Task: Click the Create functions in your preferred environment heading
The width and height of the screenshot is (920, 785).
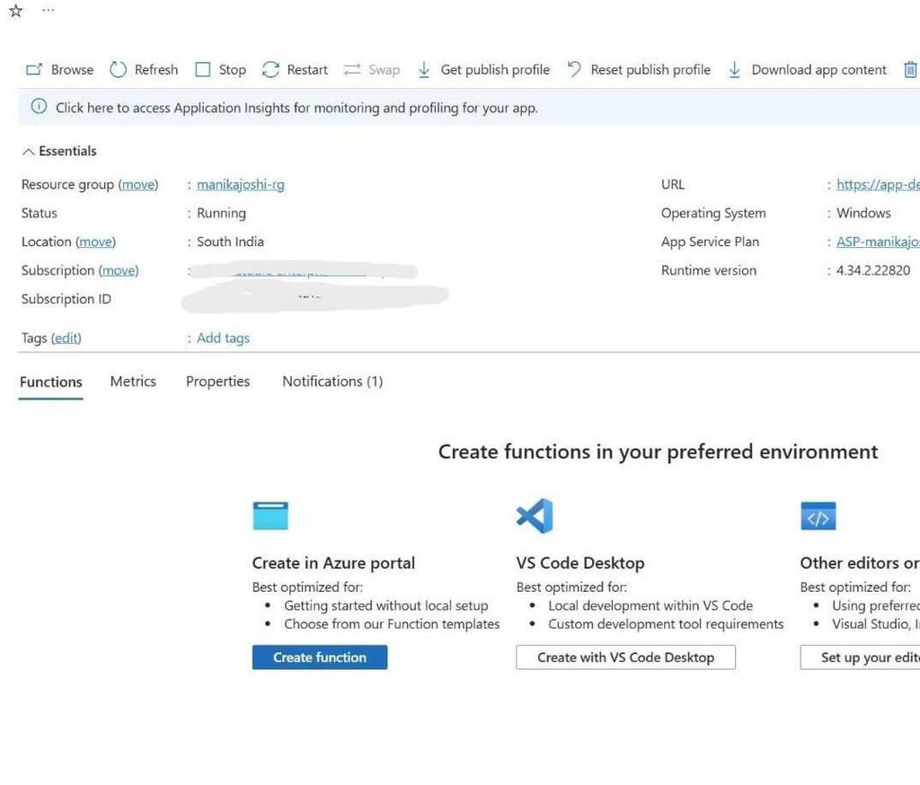Action: (x=658, y=452)
